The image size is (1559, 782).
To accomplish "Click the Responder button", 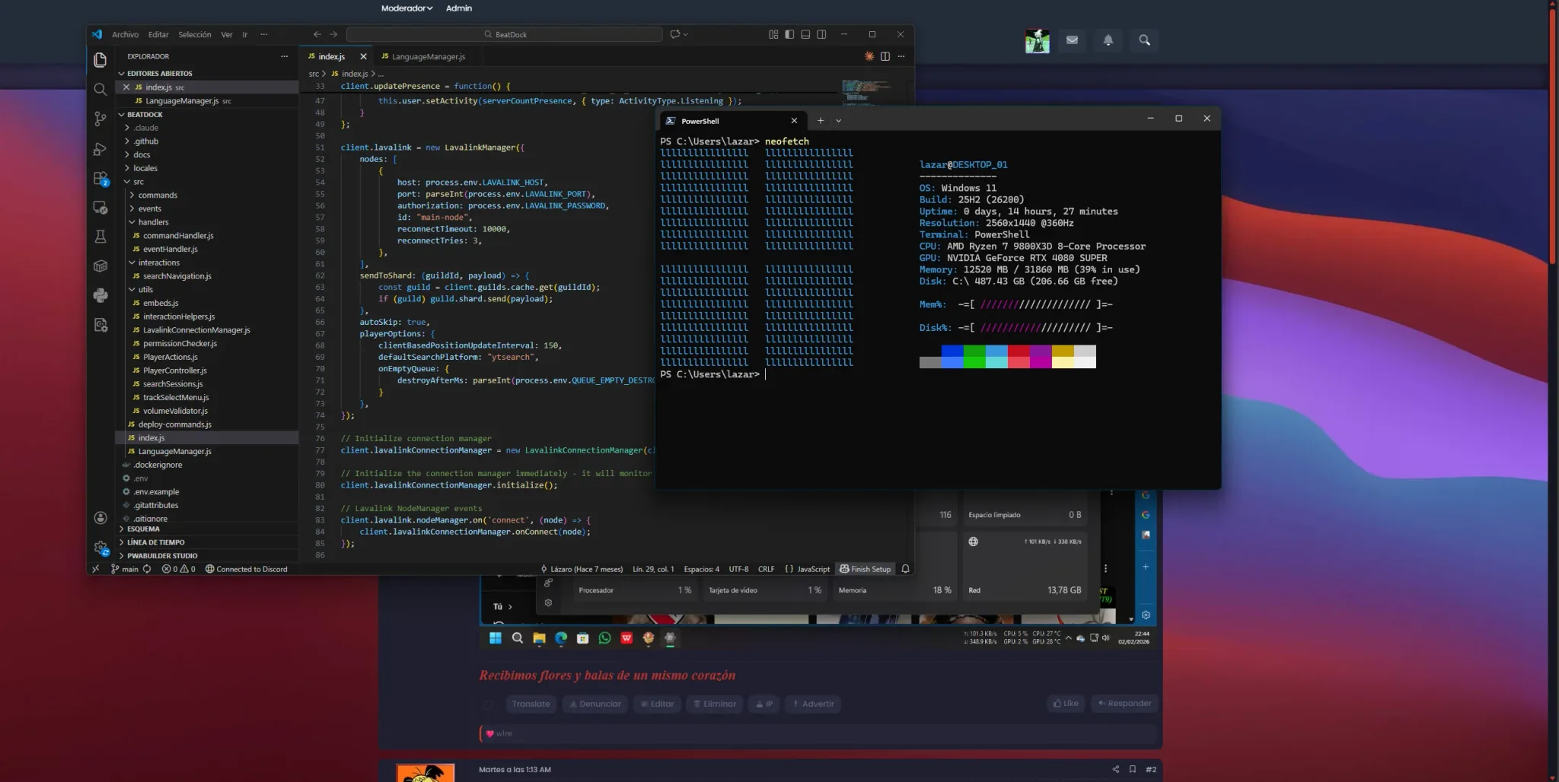I will [x=1124, y=703].
